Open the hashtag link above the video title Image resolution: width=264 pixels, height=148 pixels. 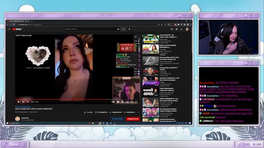23,107
